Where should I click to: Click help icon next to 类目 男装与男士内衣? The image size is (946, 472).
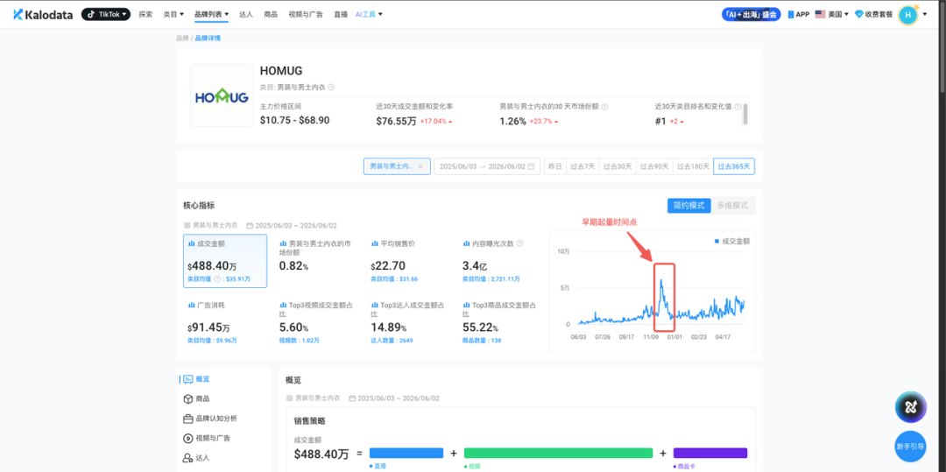point(331,87)
